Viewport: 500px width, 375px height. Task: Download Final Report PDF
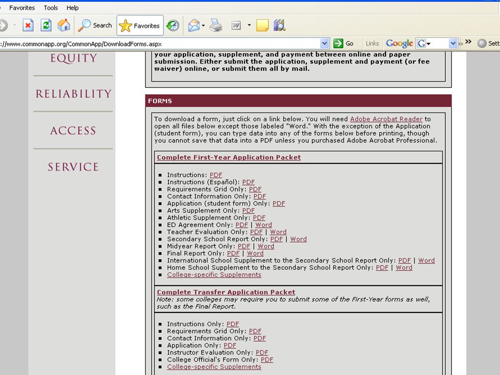pyautogui.click(x=233, y=253)
